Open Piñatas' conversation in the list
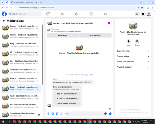155x124 pixels. (21, 80)
